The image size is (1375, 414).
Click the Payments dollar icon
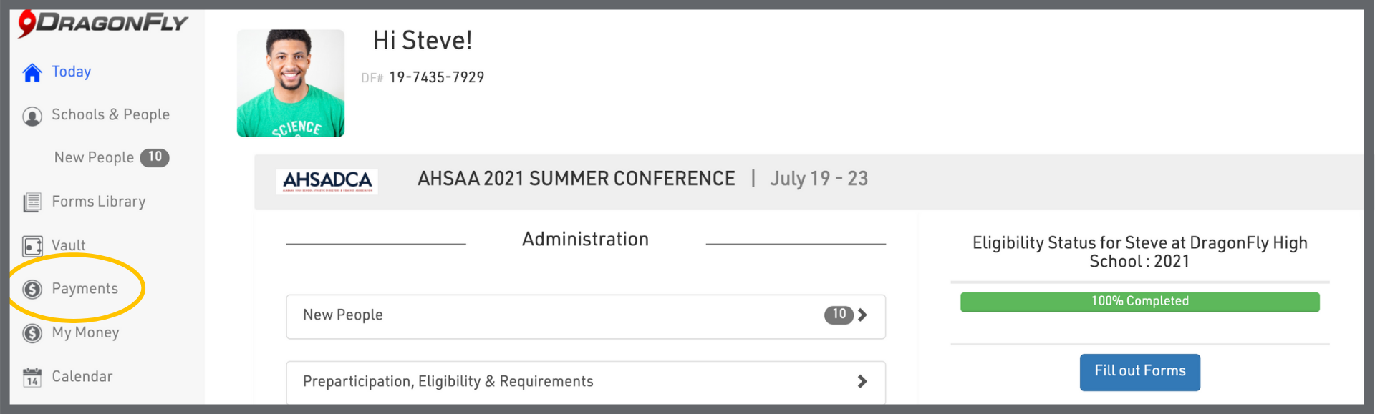click(32, 290)
